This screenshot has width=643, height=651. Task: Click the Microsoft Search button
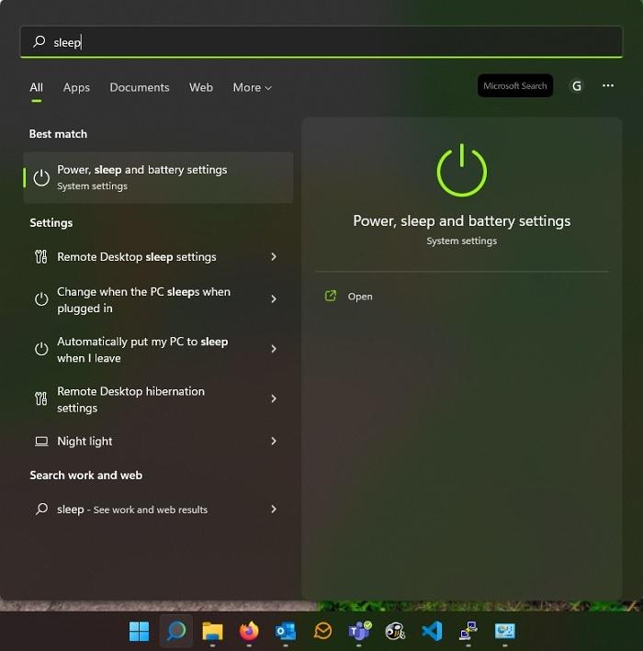pos(515,86)
